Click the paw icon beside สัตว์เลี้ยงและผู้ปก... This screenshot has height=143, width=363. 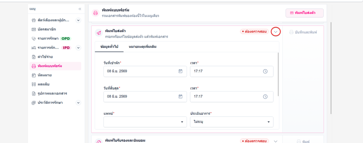(34, 20)
